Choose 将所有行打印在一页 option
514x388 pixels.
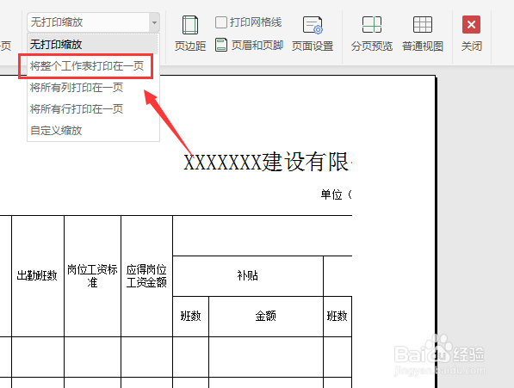(x=93, y=108)
